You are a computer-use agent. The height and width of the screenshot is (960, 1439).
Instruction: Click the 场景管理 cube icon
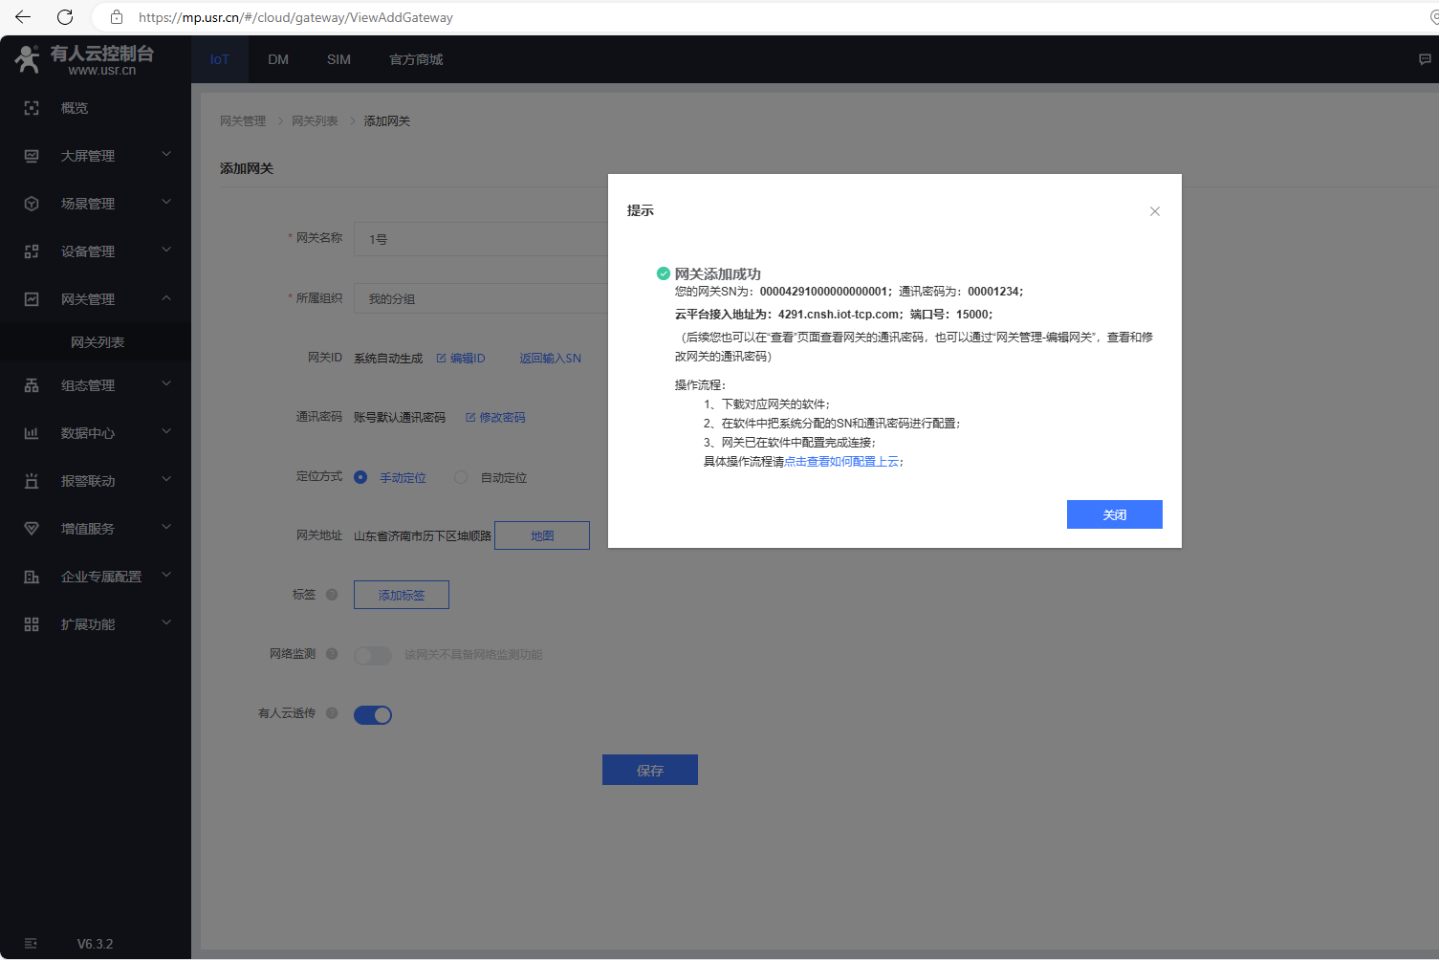tap(32, 204)
